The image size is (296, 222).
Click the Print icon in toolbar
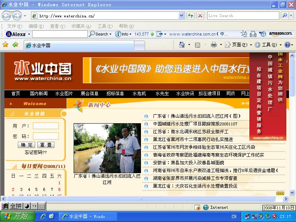[214, 45]
